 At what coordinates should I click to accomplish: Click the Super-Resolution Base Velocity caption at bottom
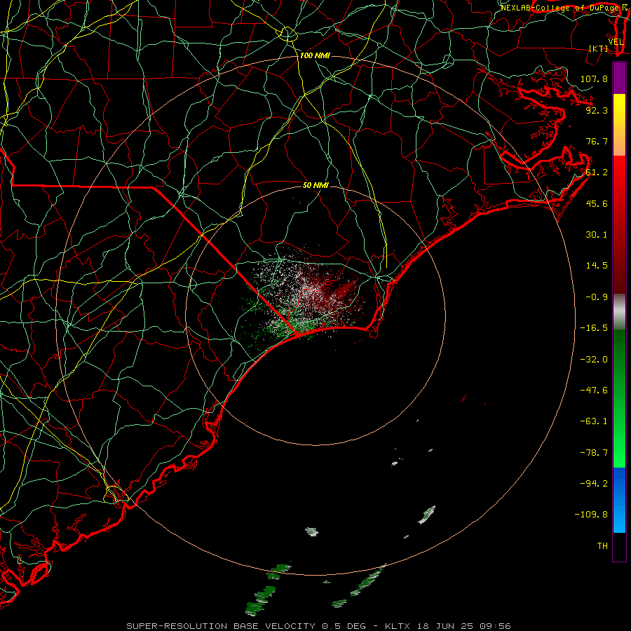pos(318,626)
